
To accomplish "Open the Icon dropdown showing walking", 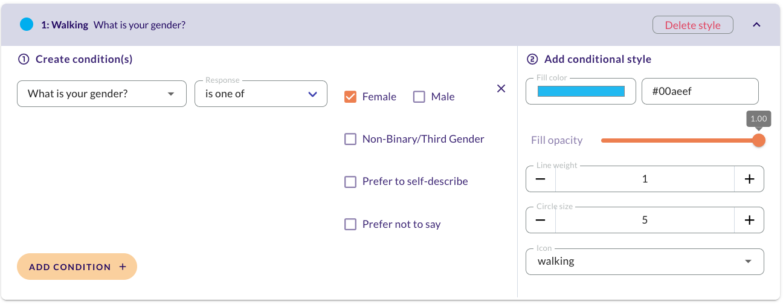I will click(645, 262).
